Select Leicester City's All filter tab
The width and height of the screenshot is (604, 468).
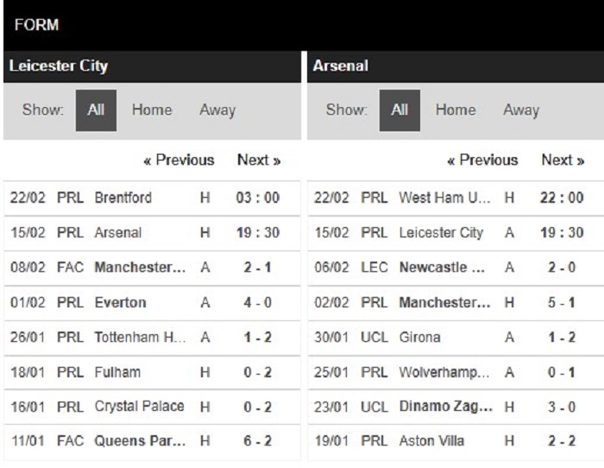coord(96,111)
